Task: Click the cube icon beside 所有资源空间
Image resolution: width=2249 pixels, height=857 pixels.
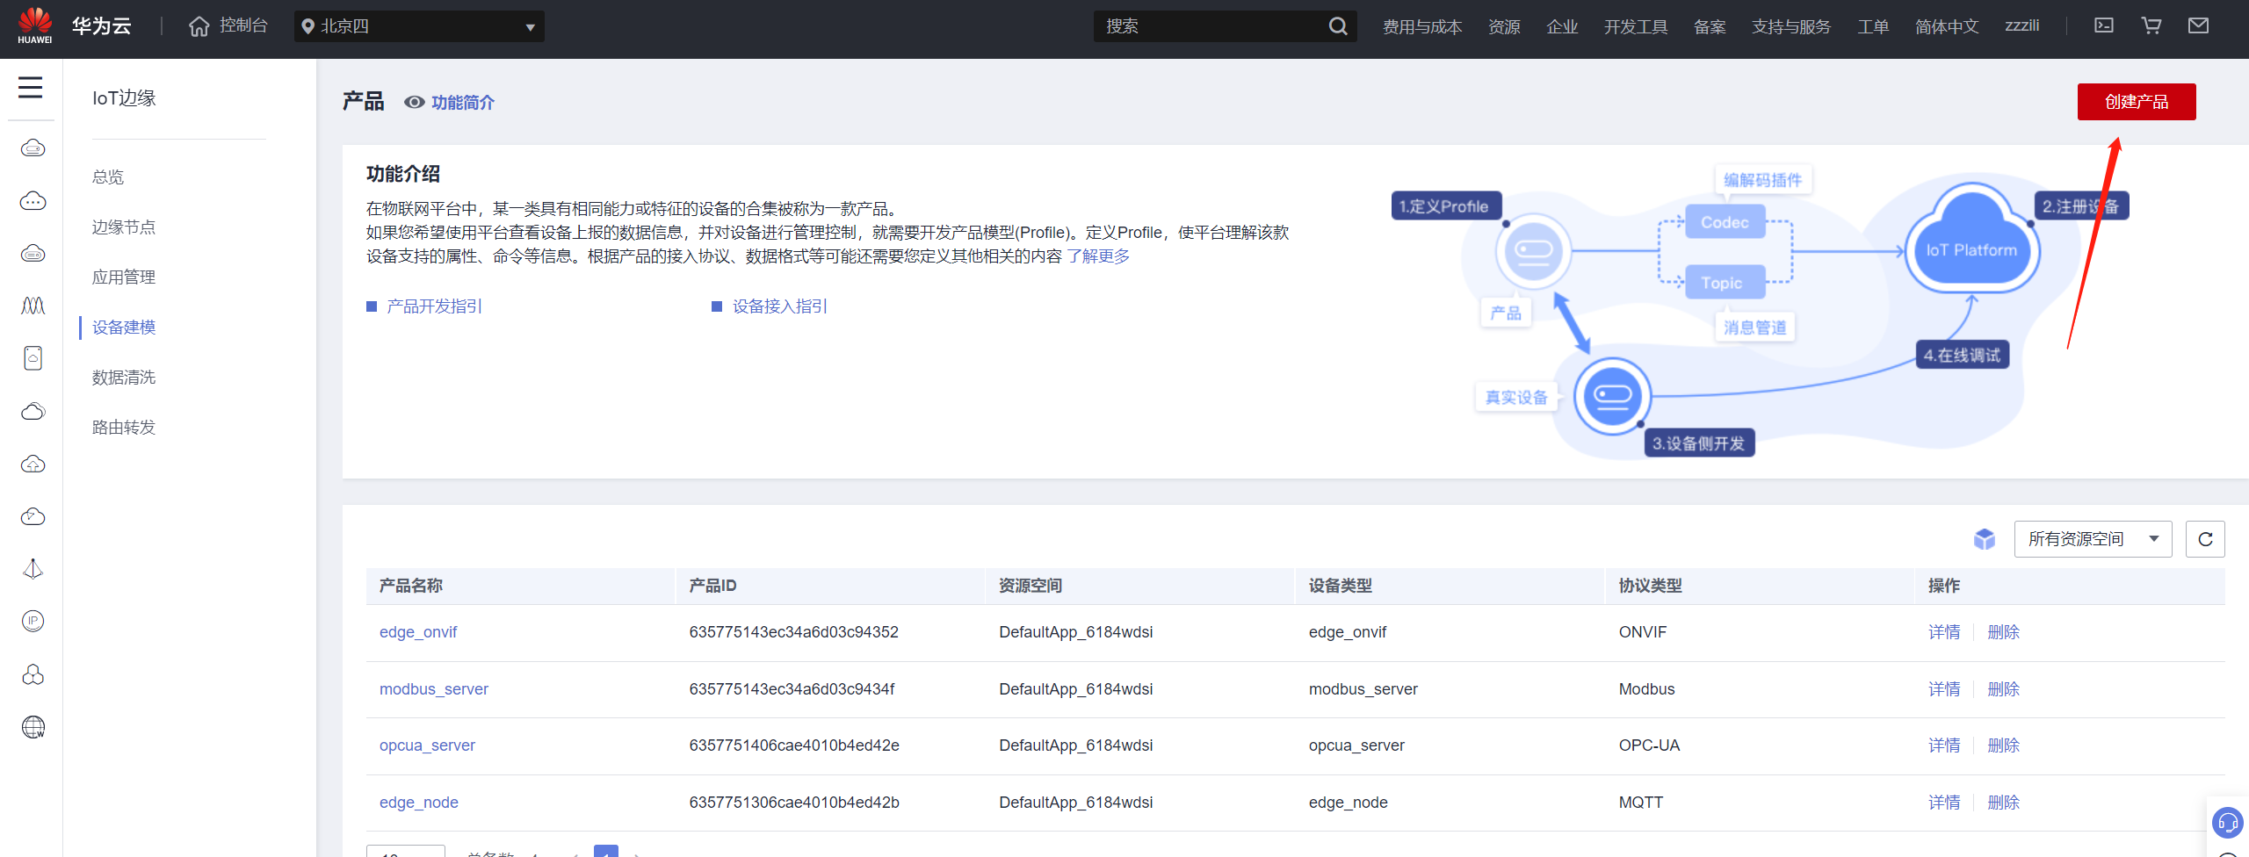Action: click(1985, 539)
